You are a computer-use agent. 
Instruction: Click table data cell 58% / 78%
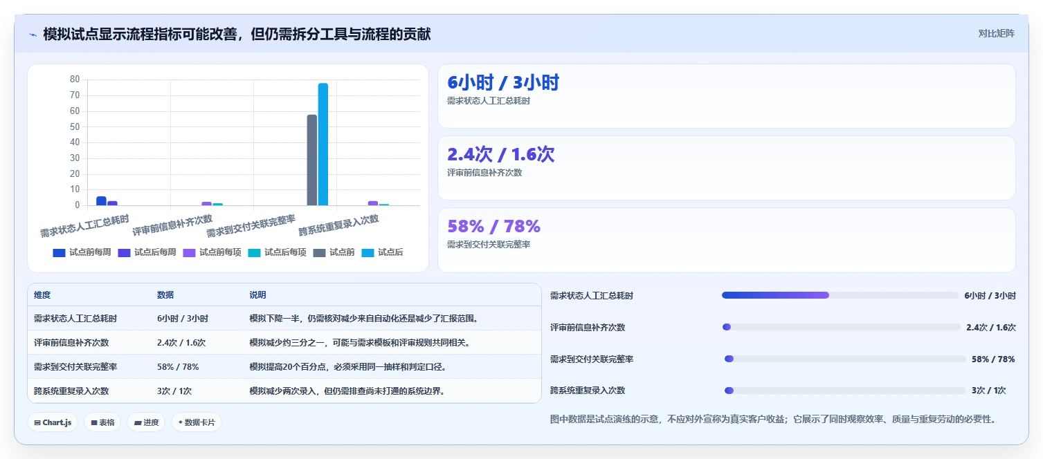pos(178,367)
